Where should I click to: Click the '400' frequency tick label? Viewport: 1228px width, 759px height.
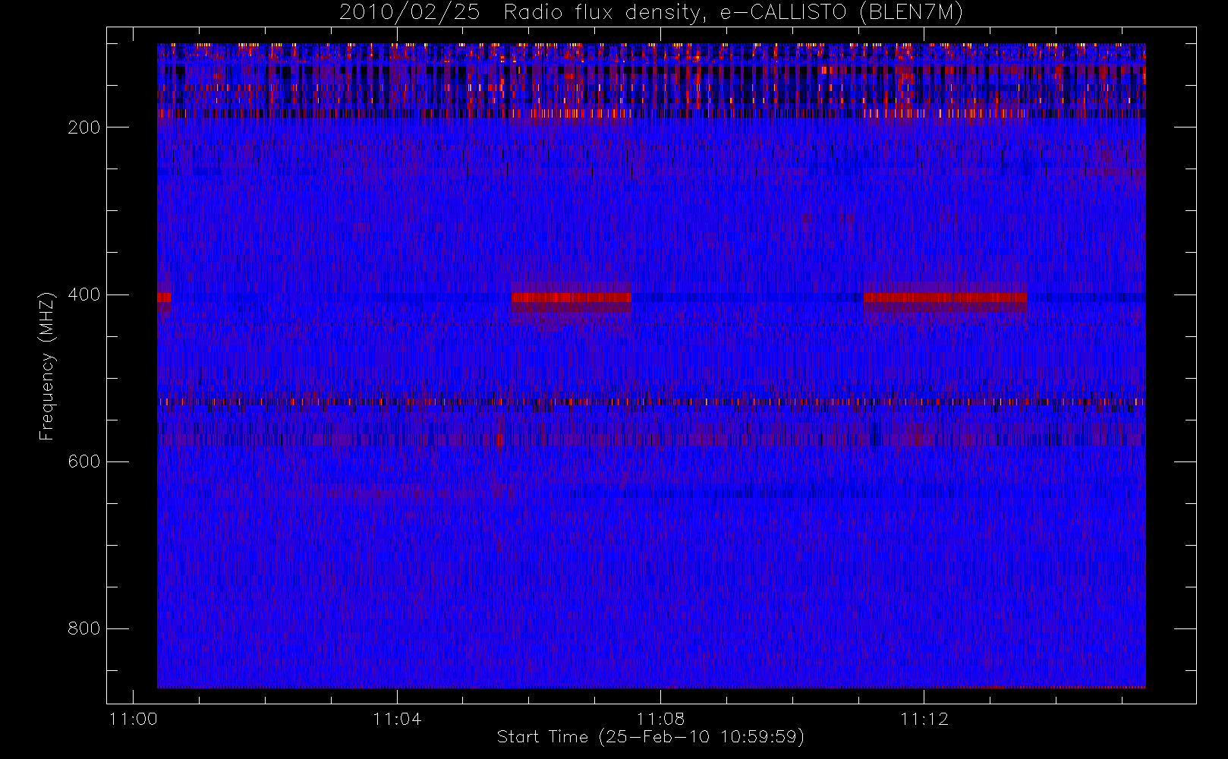pos(83,294)
